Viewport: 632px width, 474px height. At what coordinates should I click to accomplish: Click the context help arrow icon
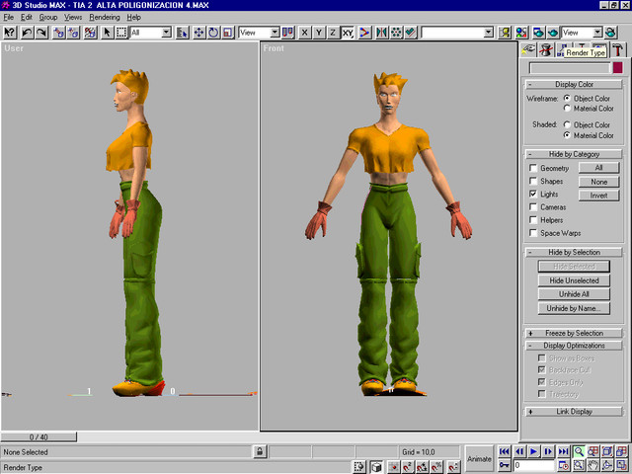[9, 33]
